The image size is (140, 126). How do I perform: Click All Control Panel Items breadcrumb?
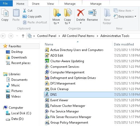(78, 36)
